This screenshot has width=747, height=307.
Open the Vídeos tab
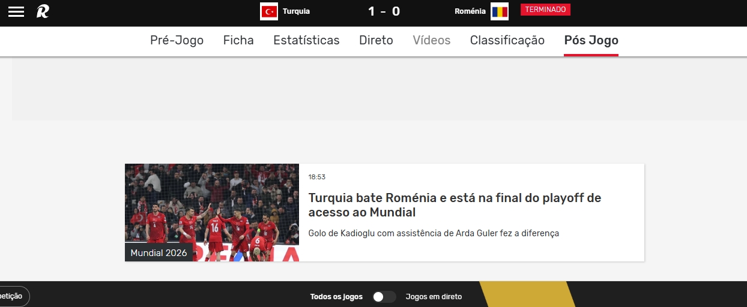coord(431,40)
